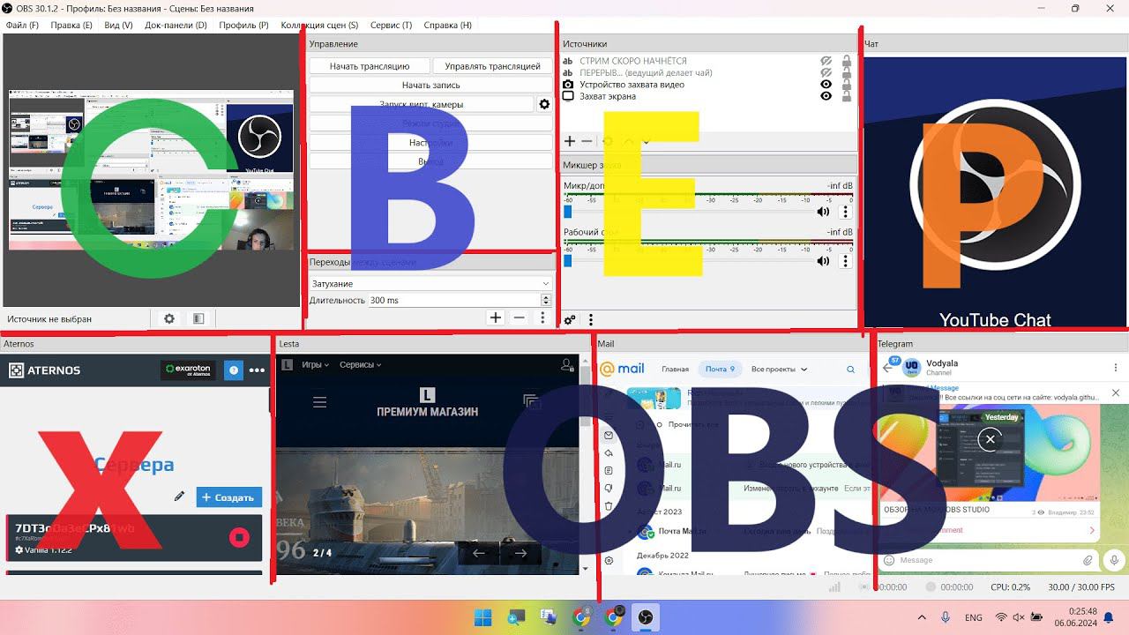Open the Коллекция сцен menu
Image resolution: width=1129 pixels, height=635 pixels.
point(319,26)
